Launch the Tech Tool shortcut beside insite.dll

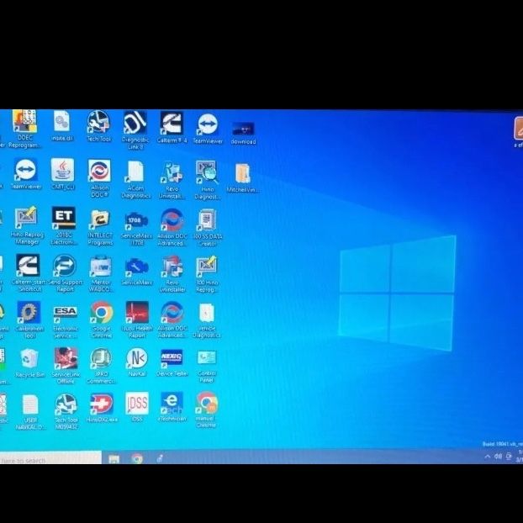click(x=98, y=126)
